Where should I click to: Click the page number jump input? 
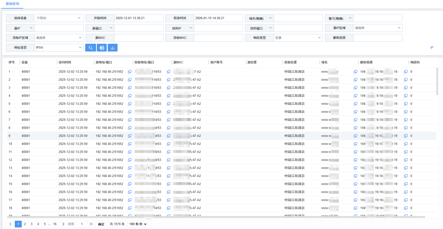click(x=82, y=224)
